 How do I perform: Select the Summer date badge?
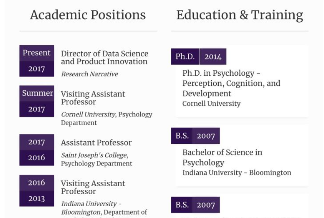(37, 93)
